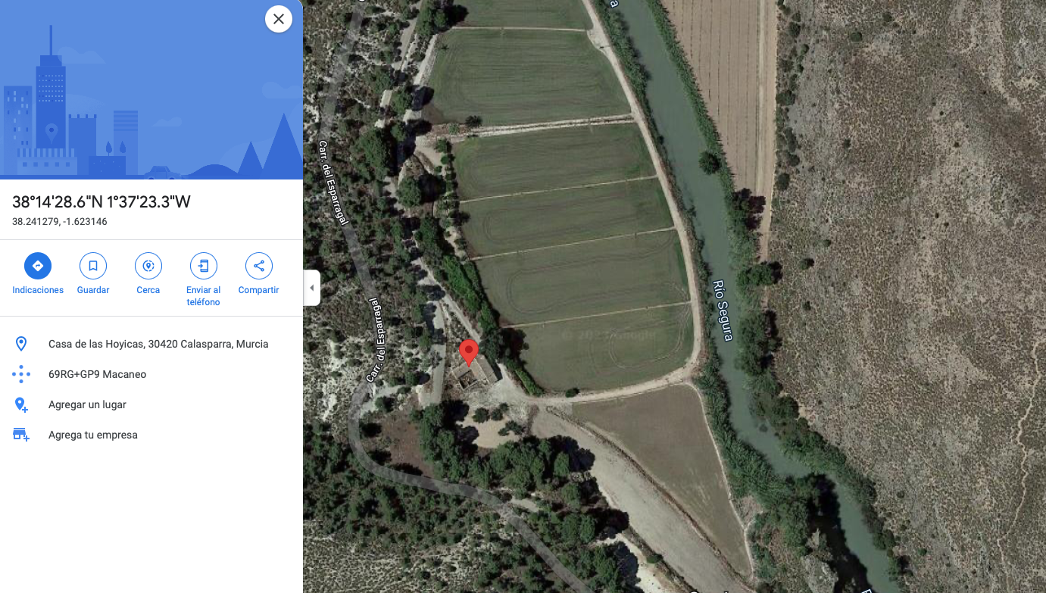Click the plus code dots icon
This screenshot has height=593, width=1046.
coord(21,374)
